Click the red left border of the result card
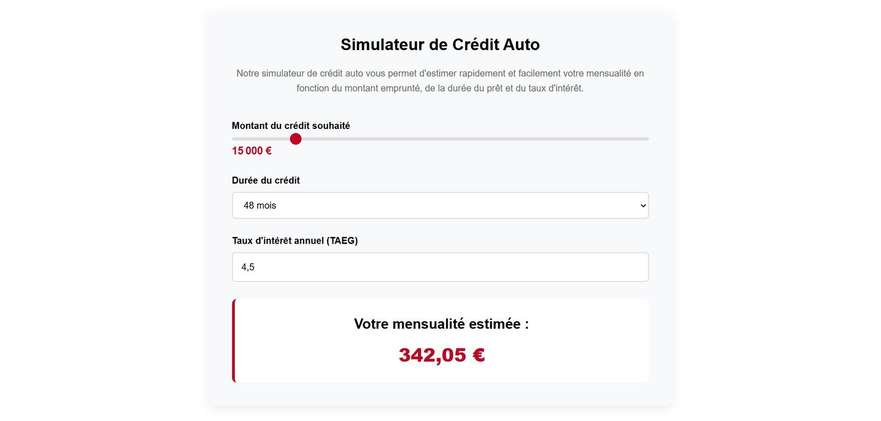The height and width of the screenshot is (421, 881). [x=234, y=341]
